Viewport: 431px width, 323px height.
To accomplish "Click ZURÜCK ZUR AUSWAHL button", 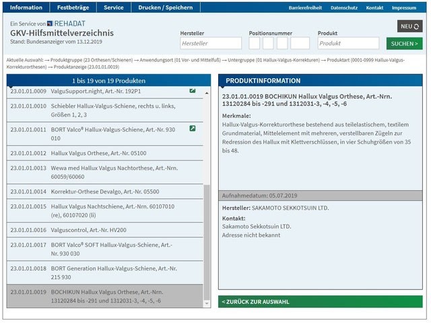I will click(321, 302).
